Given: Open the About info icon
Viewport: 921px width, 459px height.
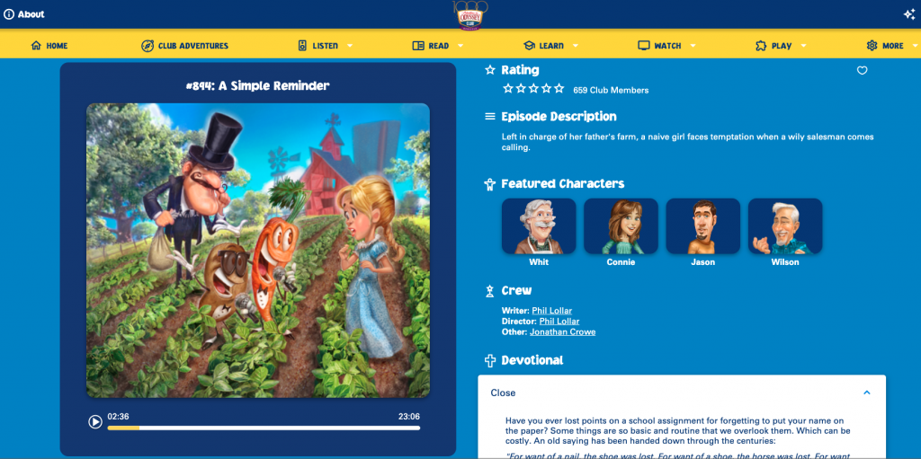Looking at the screenshot, I should (x=9, y=14).
